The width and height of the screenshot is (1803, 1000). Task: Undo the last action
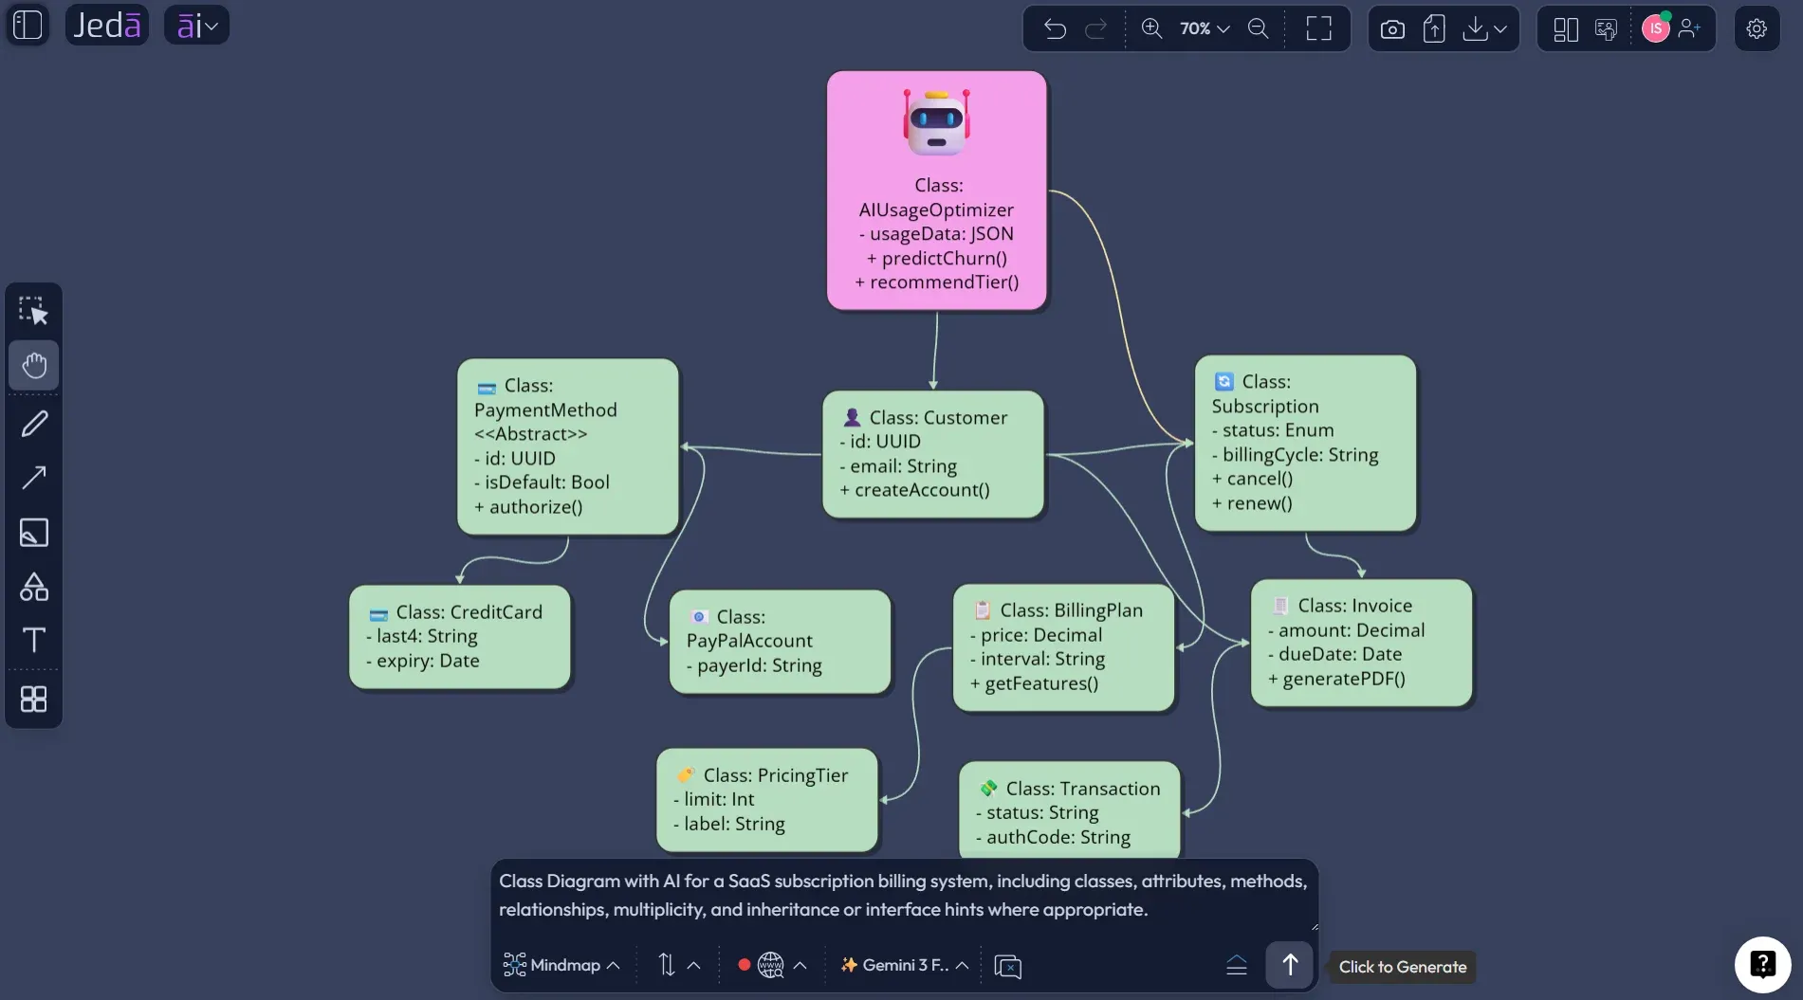click(x=1055, y=28)
